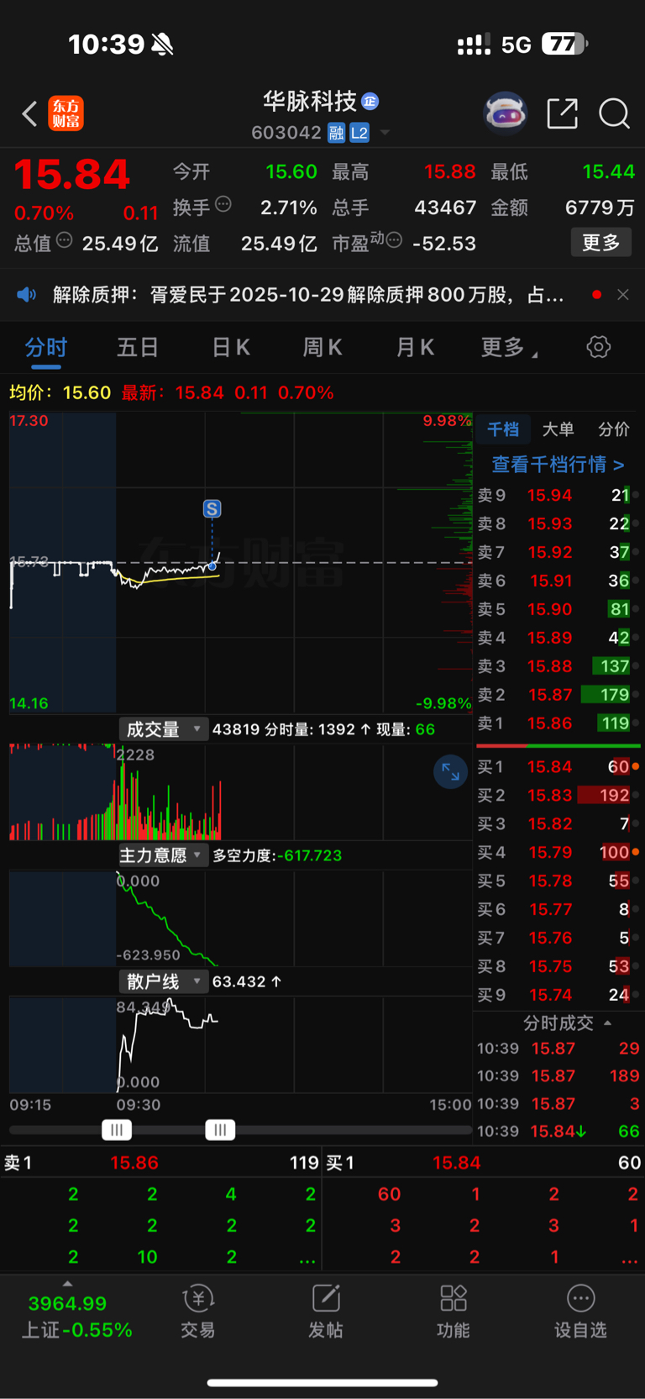Open the 解除质押 announcement text
Image resolution: width=645 pixels, height=1399 pixels.
point(308,295)
